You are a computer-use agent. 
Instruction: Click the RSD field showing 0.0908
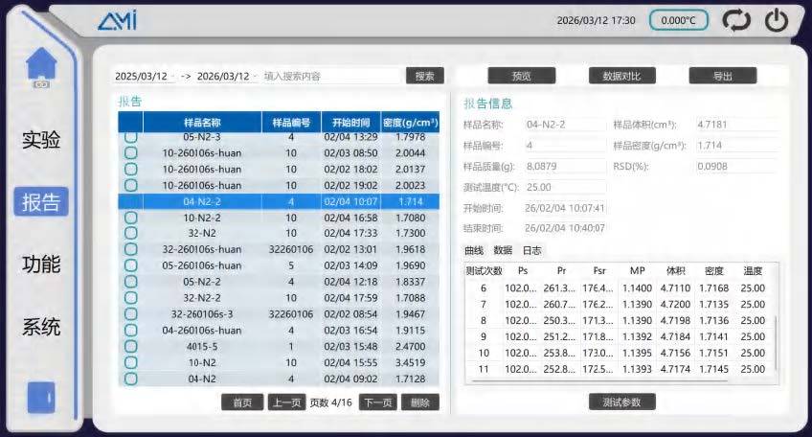[x=736, y=167]
